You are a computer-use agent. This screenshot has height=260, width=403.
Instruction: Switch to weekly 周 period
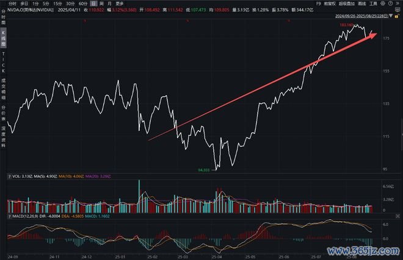click(x=100, y=4)
